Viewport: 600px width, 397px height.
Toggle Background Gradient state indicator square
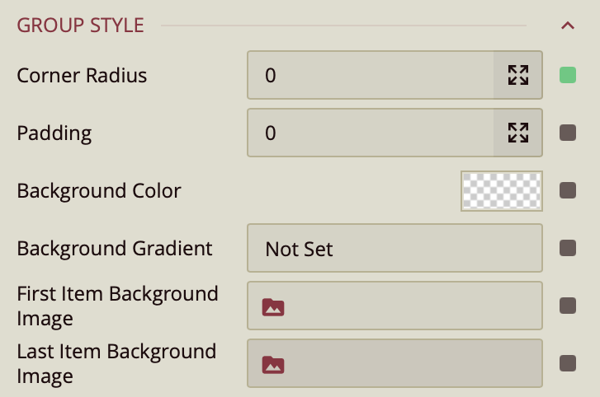[x=568, y=248]
